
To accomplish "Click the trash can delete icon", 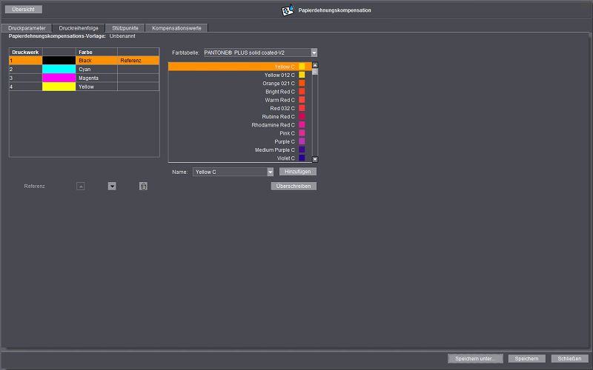I will click(143, 186).
